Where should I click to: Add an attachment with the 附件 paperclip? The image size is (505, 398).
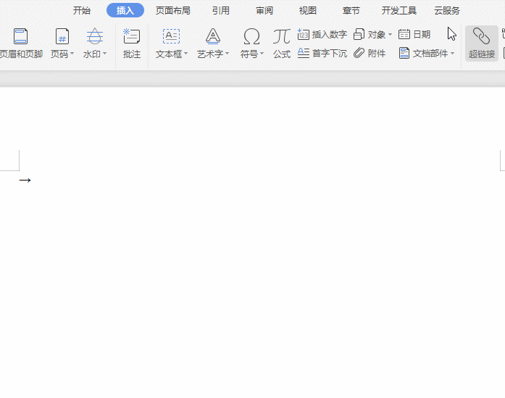(359, 54)
